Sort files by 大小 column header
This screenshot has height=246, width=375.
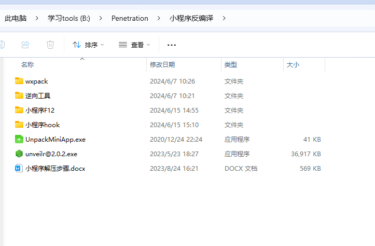[x=293, y=65]
